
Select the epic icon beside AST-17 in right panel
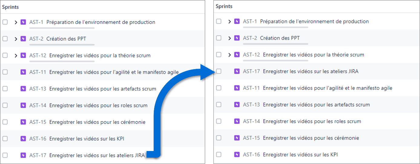pos(237,72)
